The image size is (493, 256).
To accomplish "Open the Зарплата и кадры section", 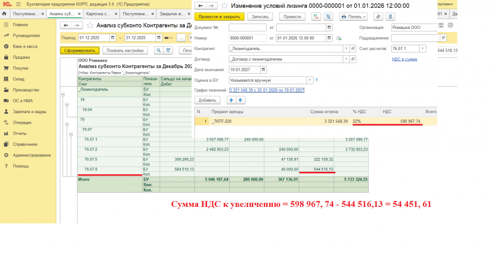I will click(x=29, y=112).
